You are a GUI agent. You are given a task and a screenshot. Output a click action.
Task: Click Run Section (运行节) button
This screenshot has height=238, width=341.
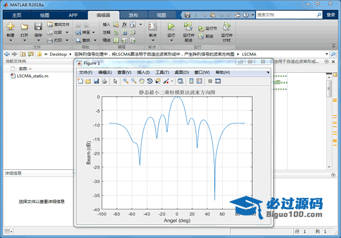207,29
